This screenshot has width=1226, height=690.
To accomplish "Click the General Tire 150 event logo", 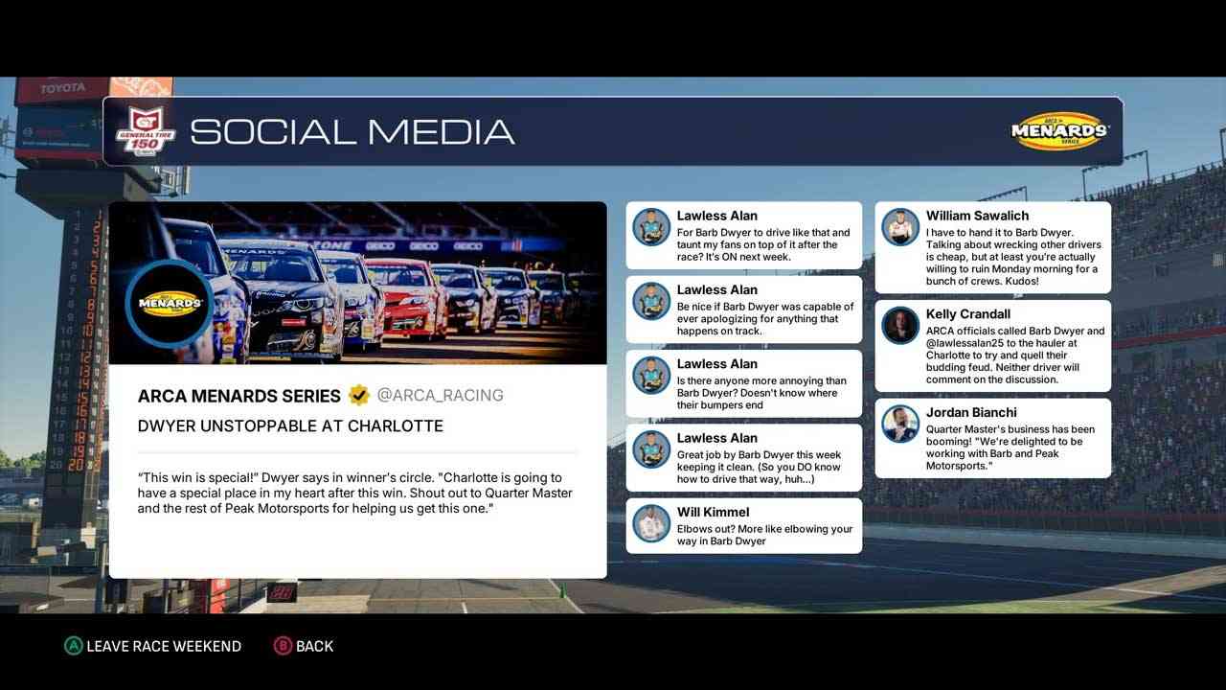I will [147, 131].
